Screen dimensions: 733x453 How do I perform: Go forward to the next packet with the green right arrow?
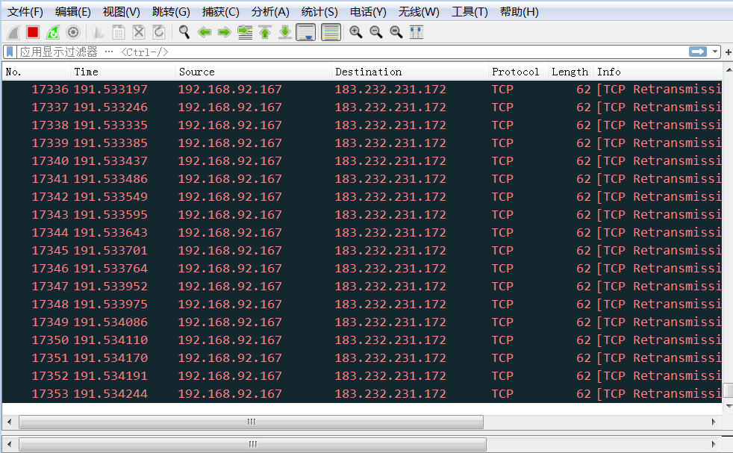tap(225, 32)
